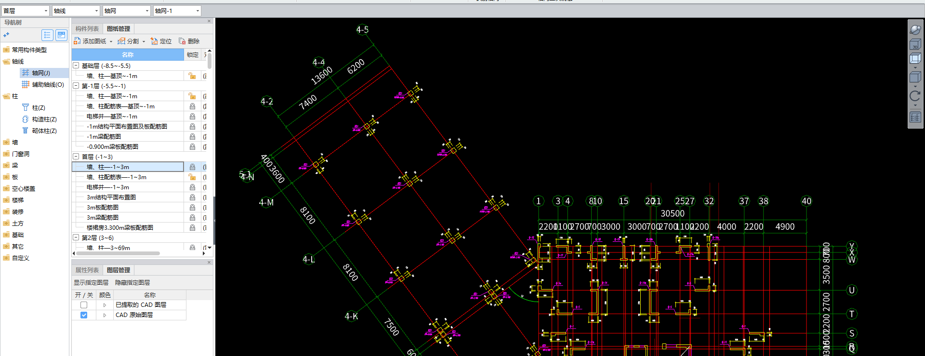Toggle lock for 基础层 墙、柱—基顶~-1m row
Viewport: 925px width, 356px height.
click(x=192, y=76)
